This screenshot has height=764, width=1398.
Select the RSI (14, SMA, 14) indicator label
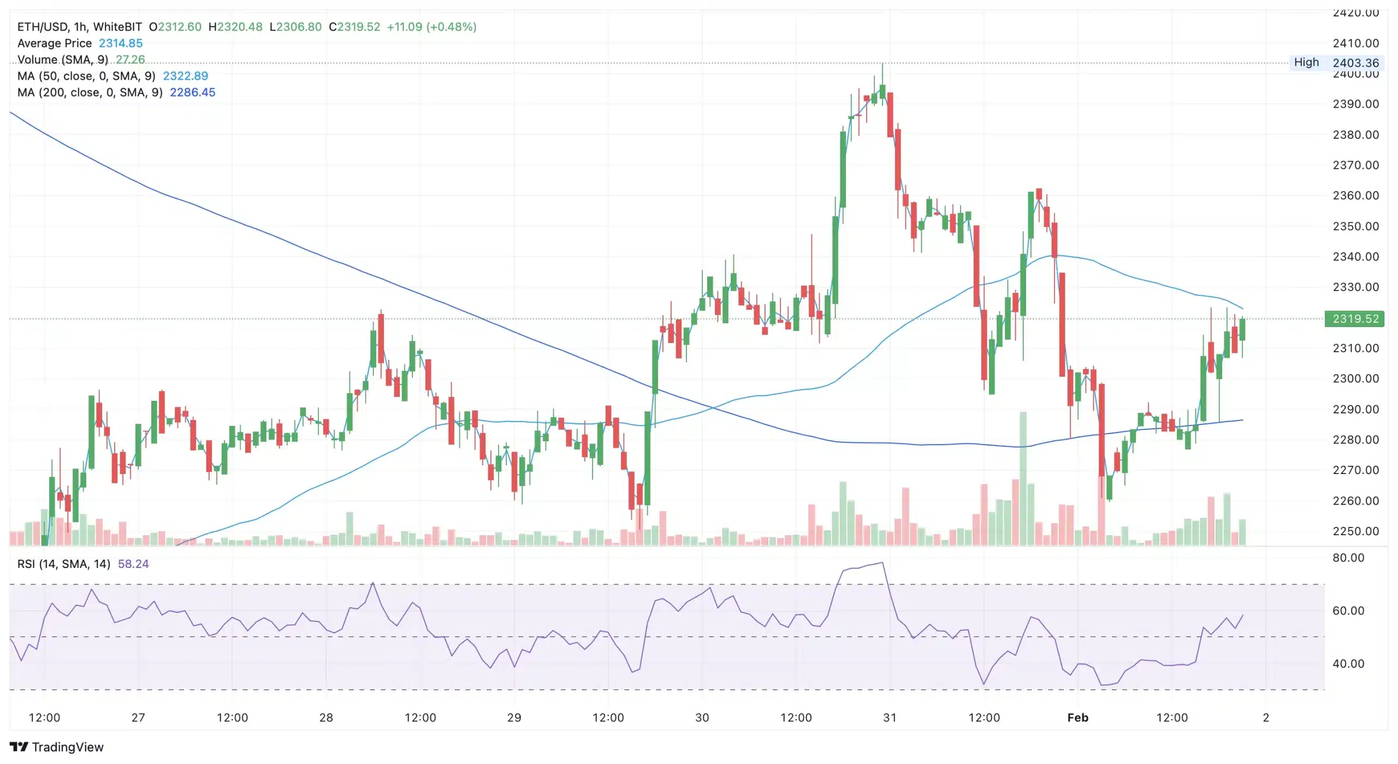coord(64,564)
